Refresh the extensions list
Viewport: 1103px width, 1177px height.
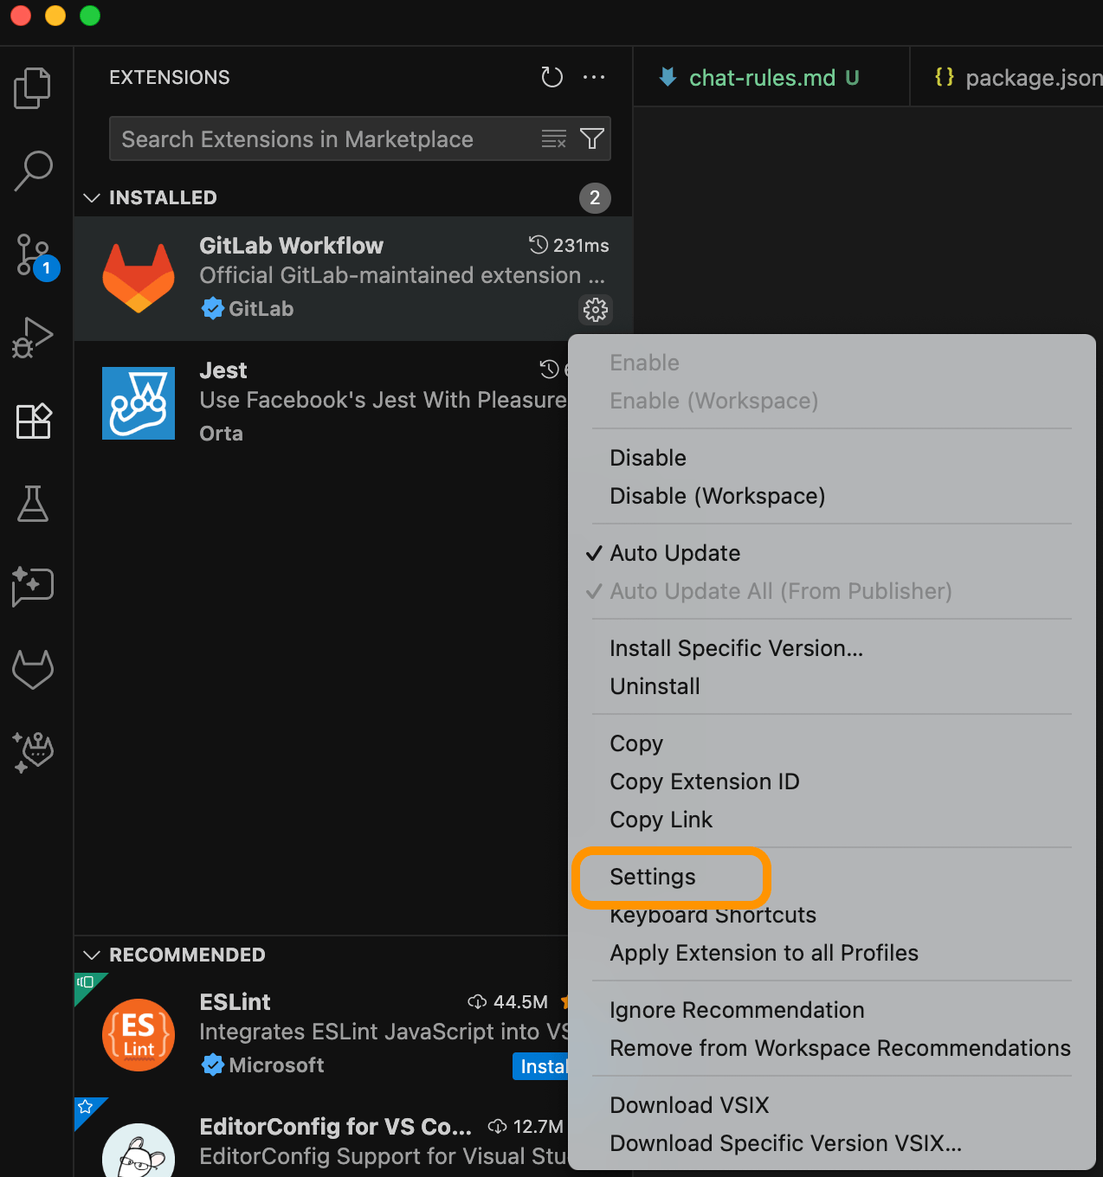coord(551,77)
